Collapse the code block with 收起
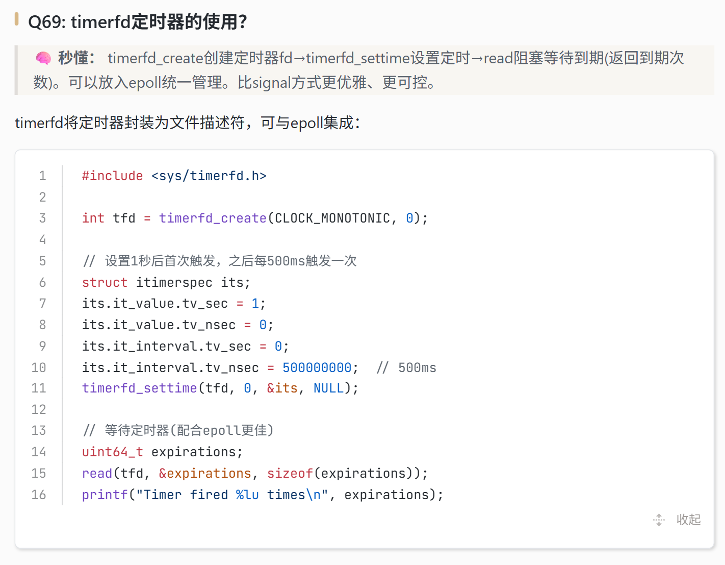This screenshot has height=565, width=725. [x=688, y=520]
